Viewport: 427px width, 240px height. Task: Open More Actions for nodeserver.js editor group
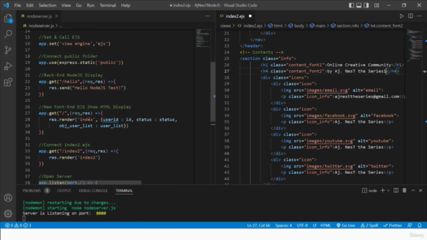[x=207, y=16]
